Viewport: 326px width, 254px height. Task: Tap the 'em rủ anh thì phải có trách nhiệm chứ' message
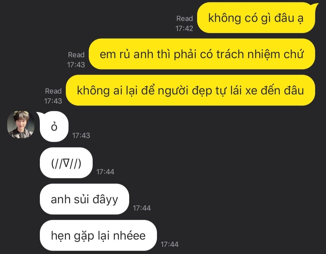tap(202, 54)
